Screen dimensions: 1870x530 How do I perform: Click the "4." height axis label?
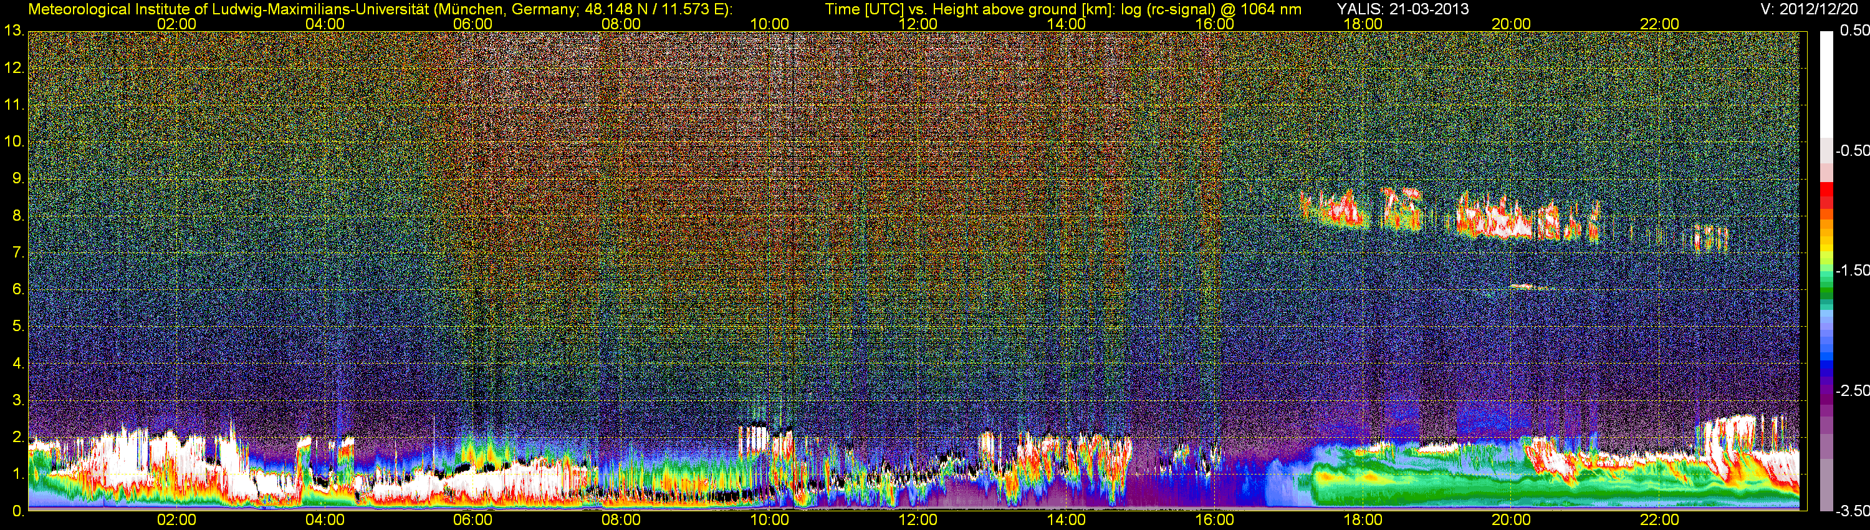(x=17, y=364)
